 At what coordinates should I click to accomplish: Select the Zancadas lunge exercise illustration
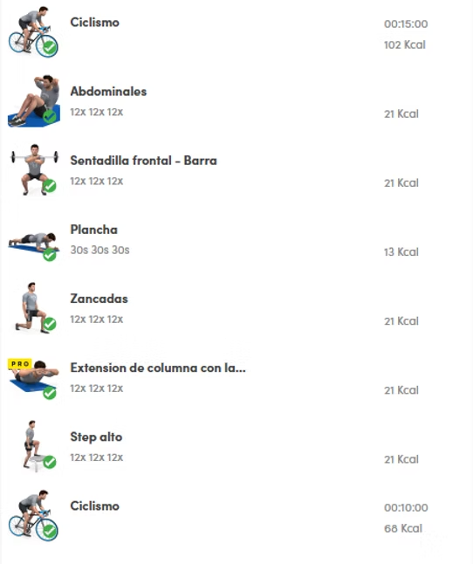[35, 308]
